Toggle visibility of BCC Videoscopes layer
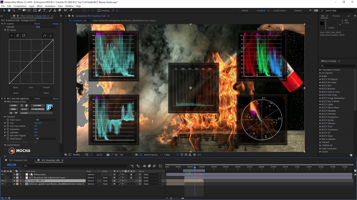357x200 pixels. [3, 174]
